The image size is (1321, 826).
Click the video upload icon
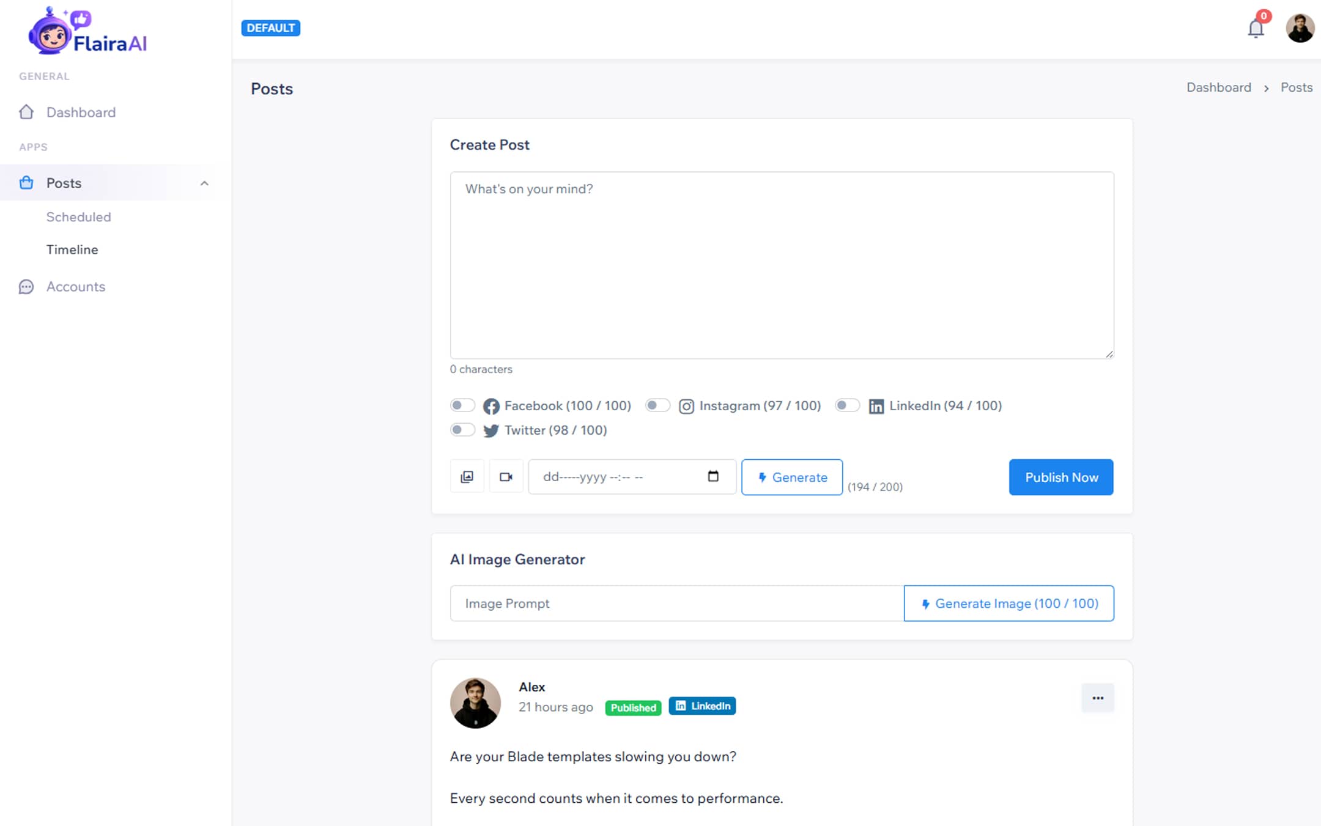pos(506,476)
